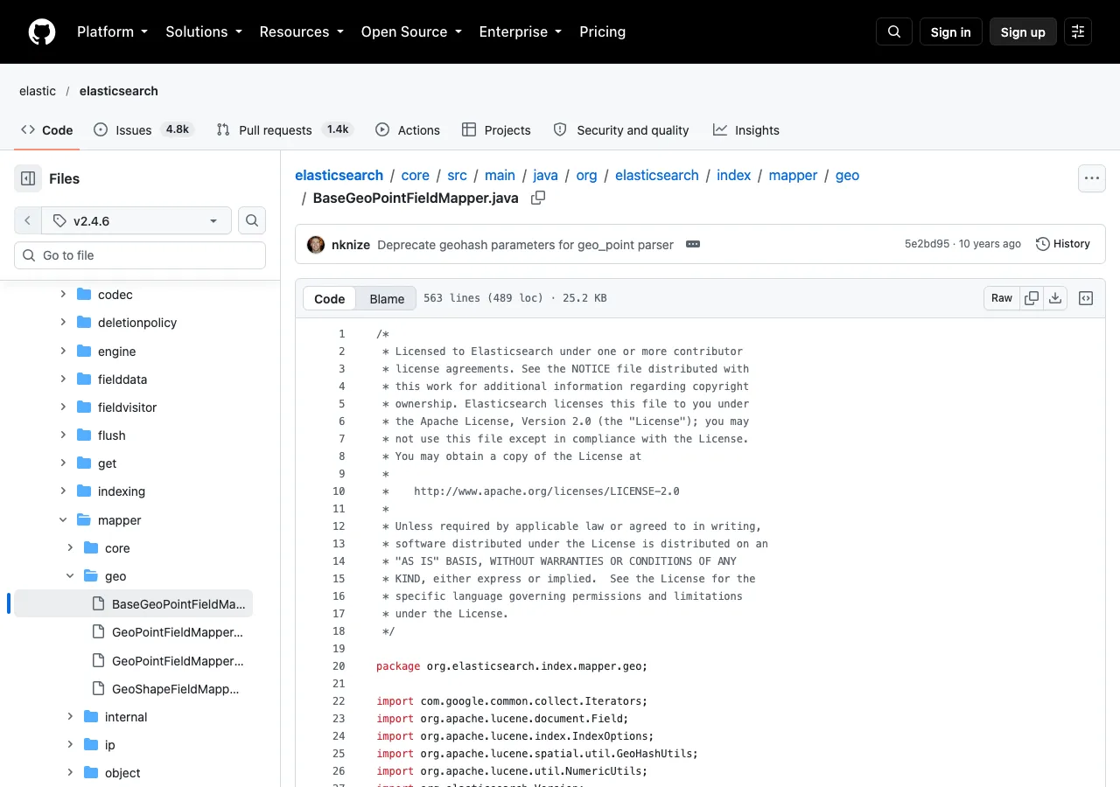Expand the fielddata folder chevron
Screen dimensions: 1120x787
[x=63, y=380]
